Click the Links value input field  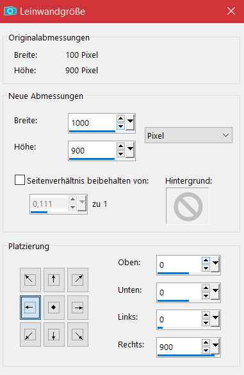coord(179,319)
